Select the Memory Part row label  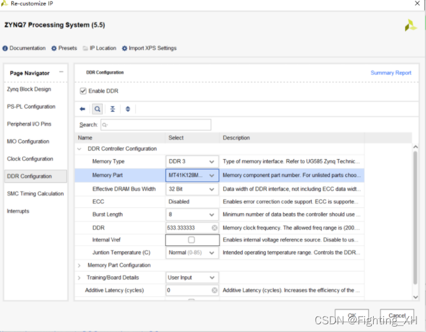click(x=107, y=175)
